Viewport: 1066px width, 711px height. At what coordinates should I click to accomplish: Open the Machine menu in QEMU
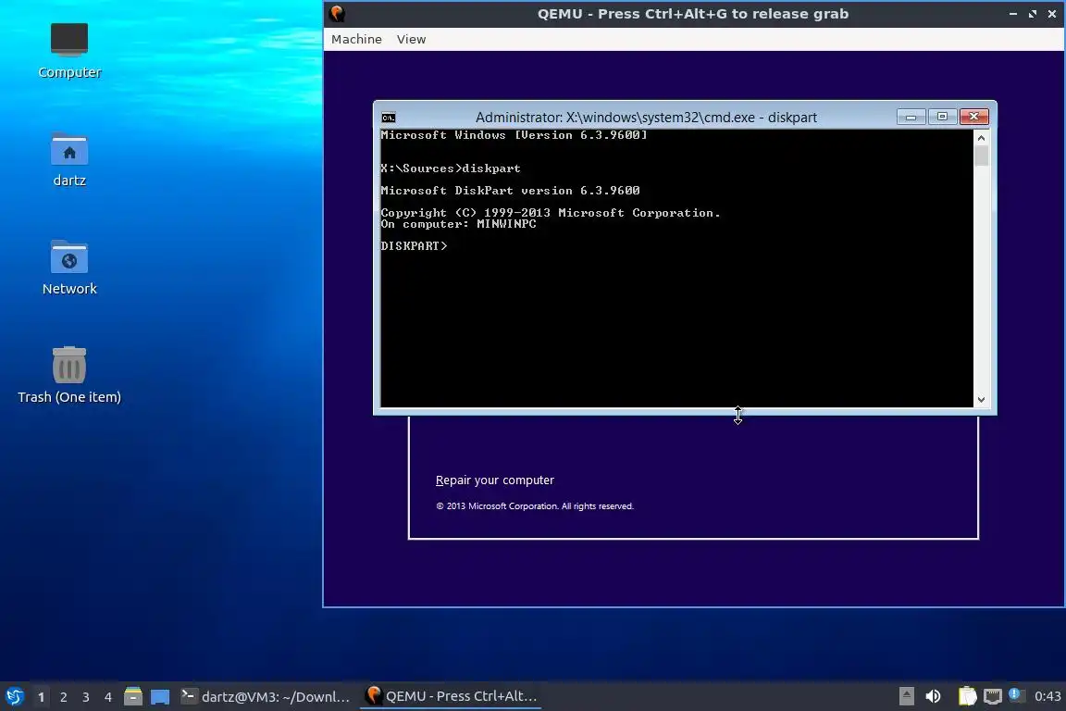[356, 40]
